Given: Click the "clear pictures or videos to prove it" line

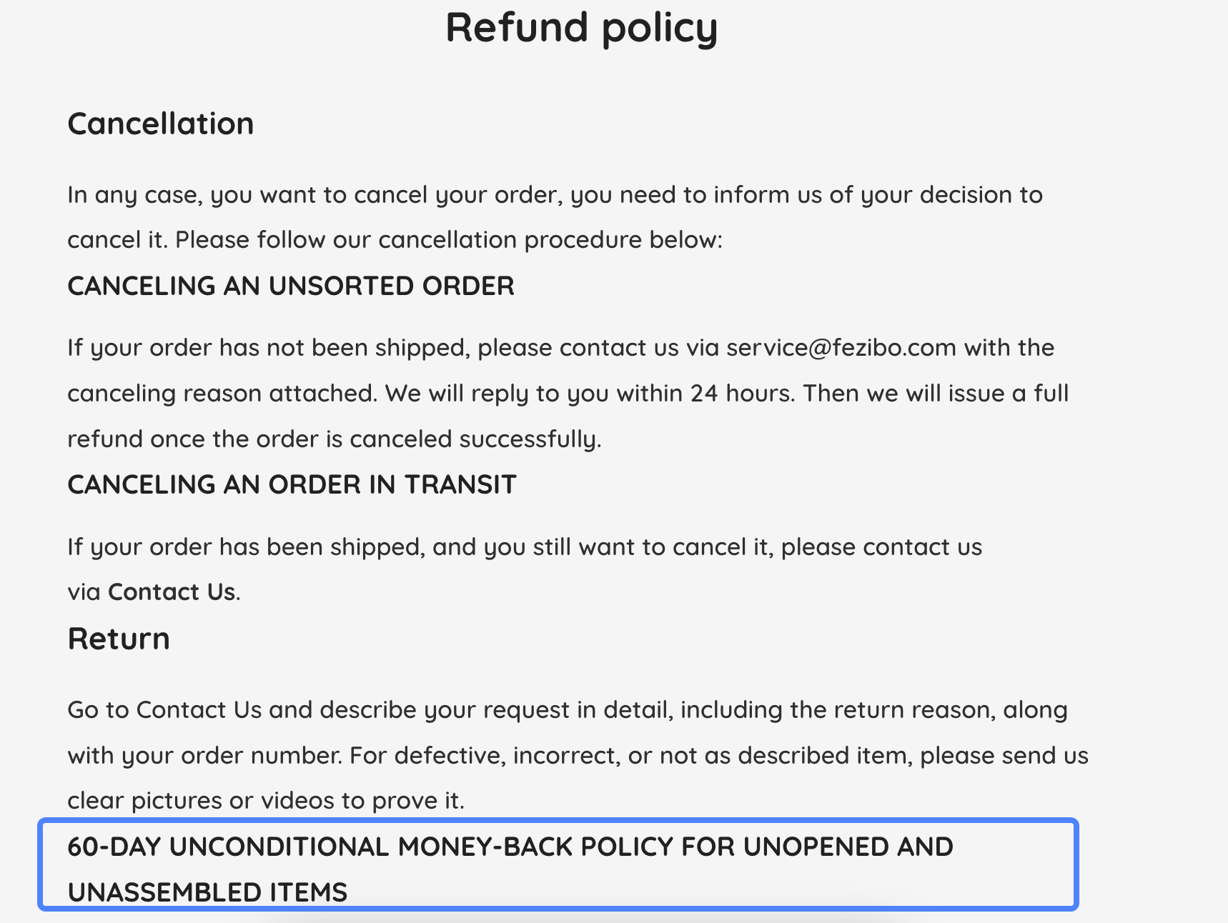Looking at the screenshot, I should (x=266, y=801).
